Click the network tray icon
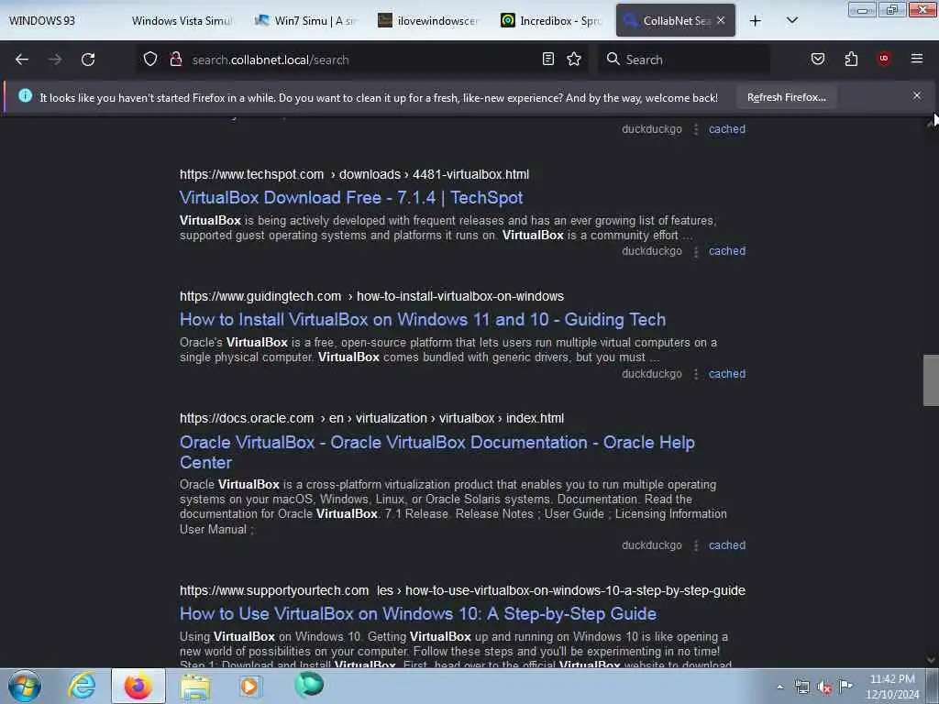This screenshot has width=939, height=704. pyautogui.click(x=801, y=687)
